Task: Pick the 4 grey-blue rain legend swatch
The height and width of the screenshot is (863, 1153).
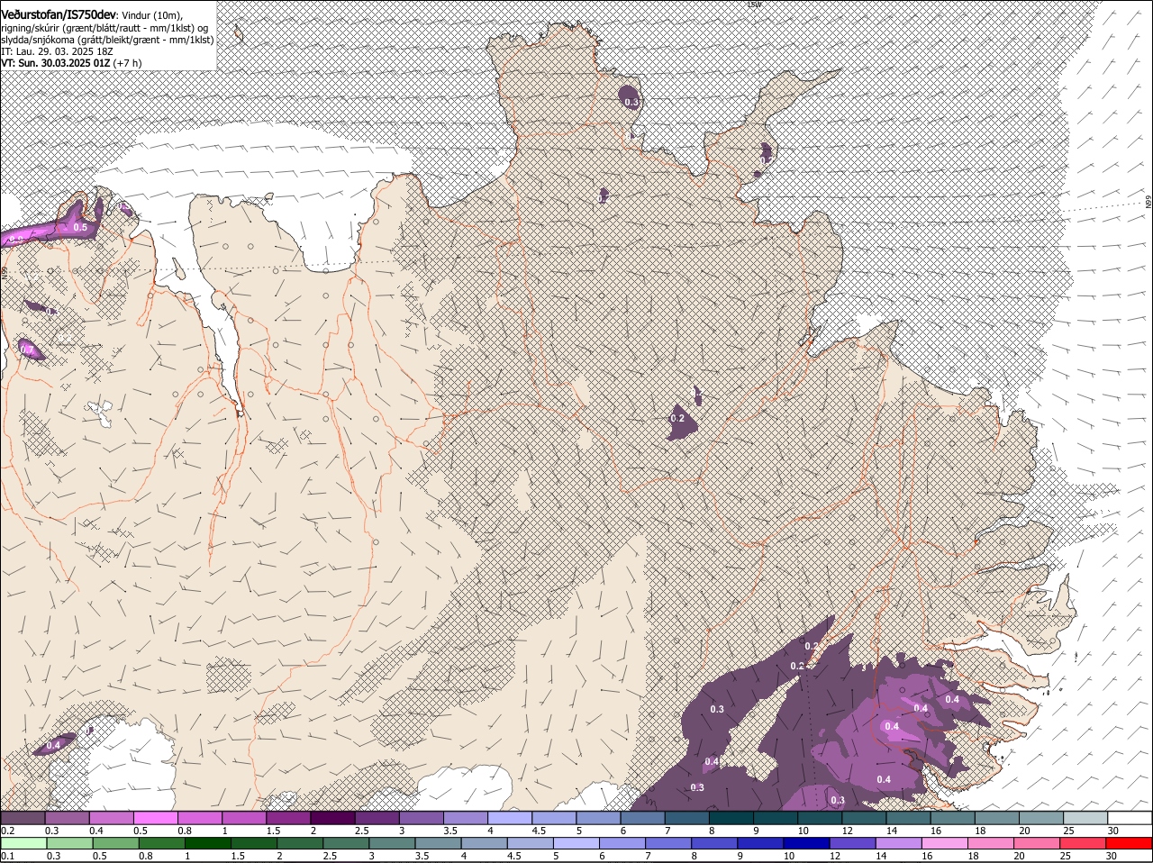Action: click(485, 843)
